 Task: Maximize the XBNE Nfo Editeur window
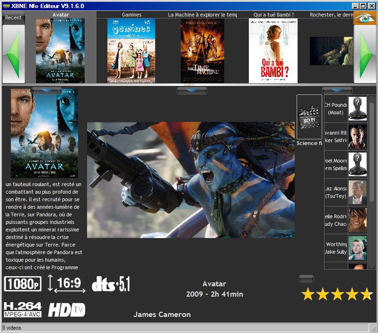(363, 6)
